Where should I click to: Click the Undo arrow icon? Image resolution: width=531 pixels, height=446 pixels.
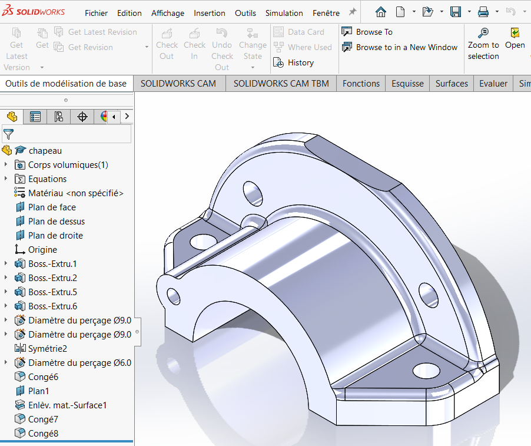tap(510, 12)
